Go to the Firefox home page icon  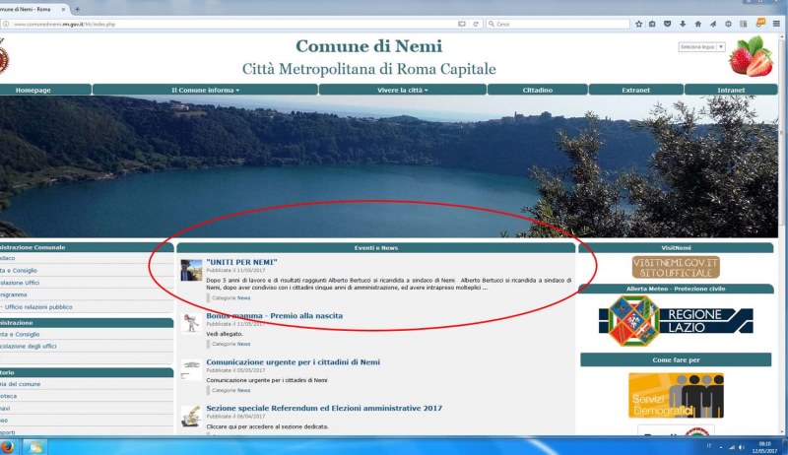[698, 24]
